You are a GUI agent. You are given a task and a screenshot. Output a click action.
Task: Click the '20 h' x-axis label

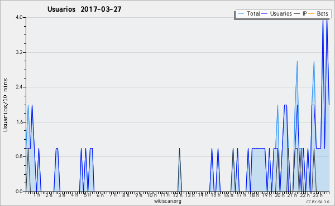(280, 195)
